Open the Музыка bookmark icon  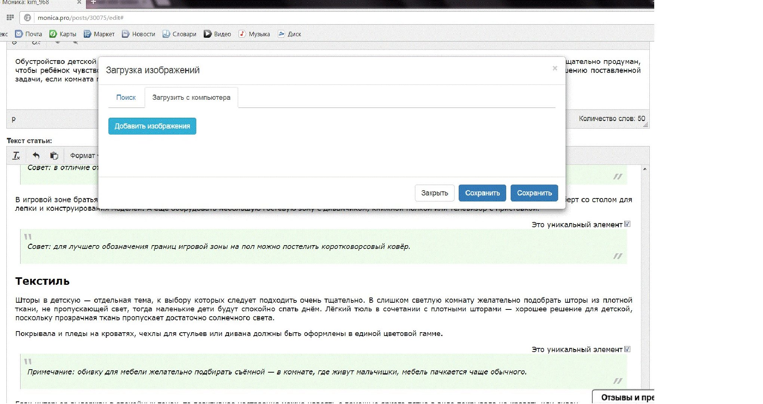coord(242,34)
